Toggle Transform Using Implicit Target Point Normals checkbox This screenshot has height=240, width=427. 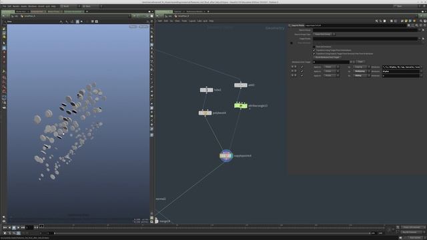[314, 53]
